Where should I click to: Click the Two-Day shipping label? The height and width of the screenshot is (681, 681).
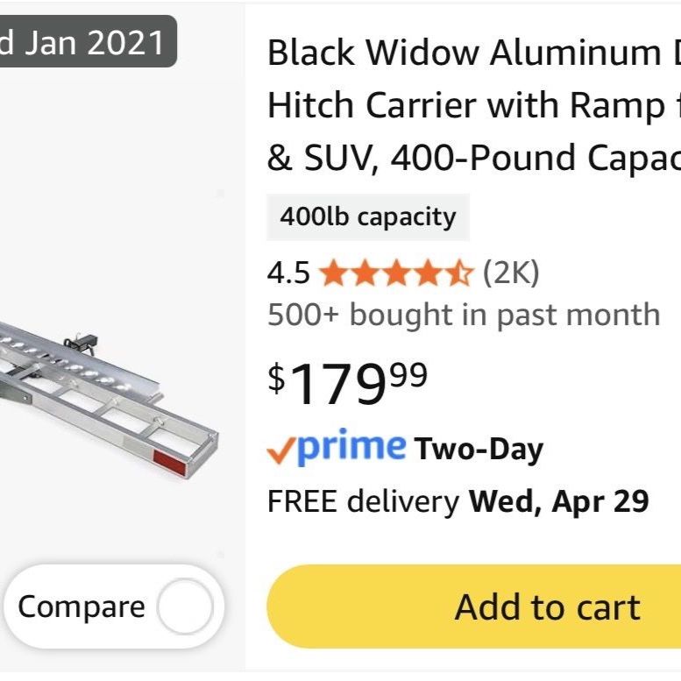click(x=479, y=450)
